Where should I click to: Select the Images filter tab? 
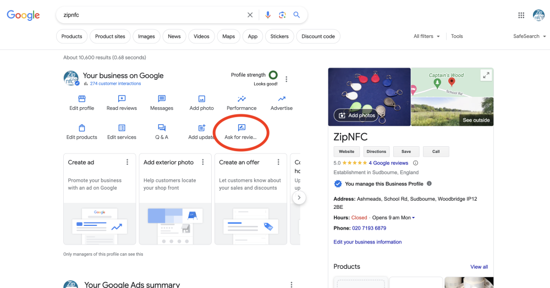[146, 36]
